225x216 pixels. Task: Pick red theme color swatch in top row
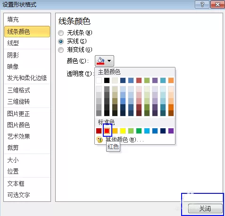139,80
